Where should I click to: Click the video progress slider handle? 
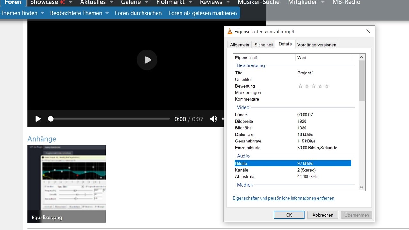(50, 119)
